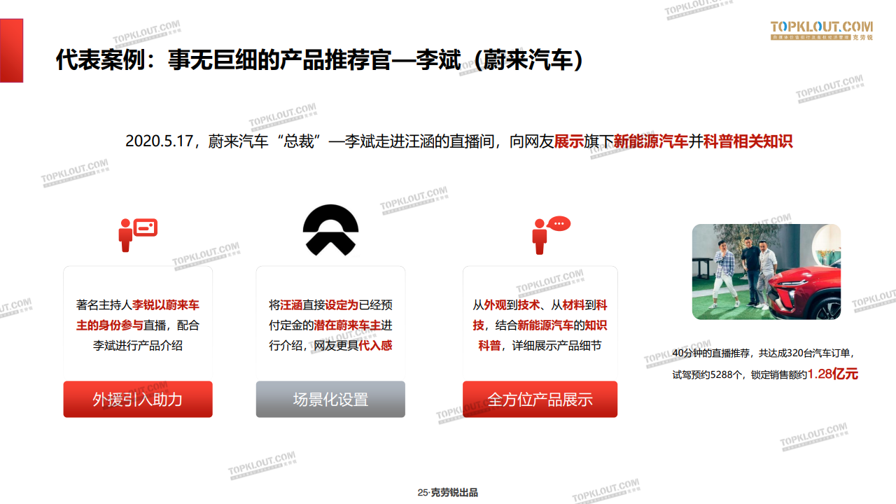Click highlighted text 科普相关知识
Viewport: 896px width, 504px height.
(748, 141)
